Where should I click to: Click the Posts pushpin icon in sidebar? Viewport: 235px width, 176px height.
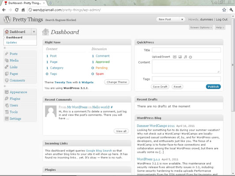[x=7, y=54]
